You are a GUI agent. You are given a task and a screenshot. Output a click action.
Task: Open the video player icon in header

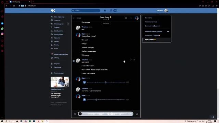click(x=115, y=11)
